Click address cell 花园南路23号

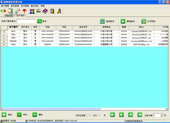[106, 45]
